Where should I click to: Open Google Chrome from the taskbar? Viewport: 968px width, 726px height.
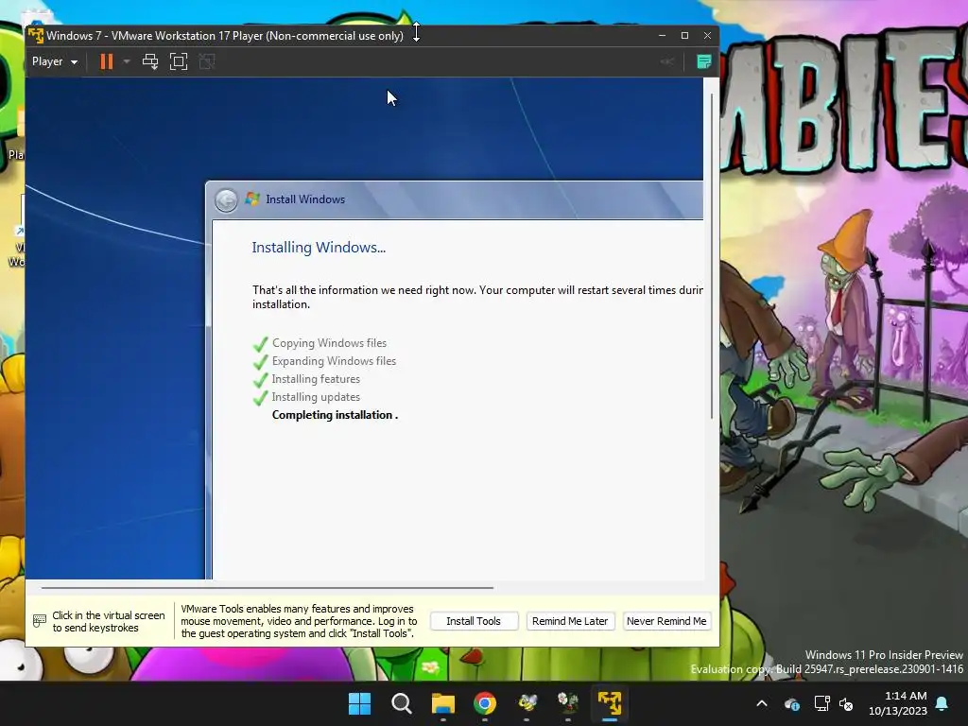[x=485, y=703]
